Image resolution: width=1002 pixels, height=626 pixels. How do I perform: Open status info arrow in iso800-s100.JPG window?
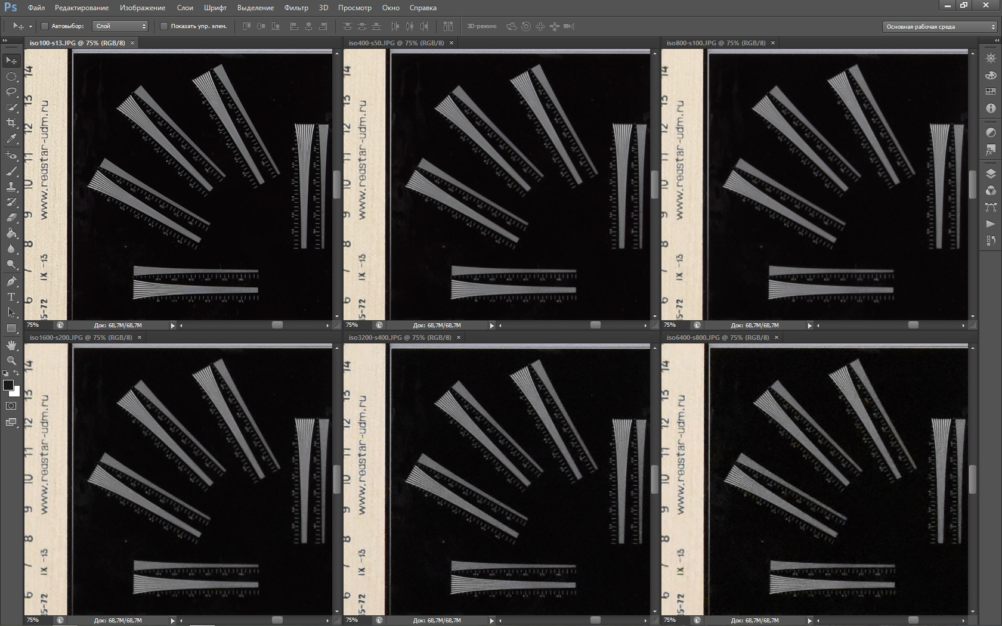point(809,326)
